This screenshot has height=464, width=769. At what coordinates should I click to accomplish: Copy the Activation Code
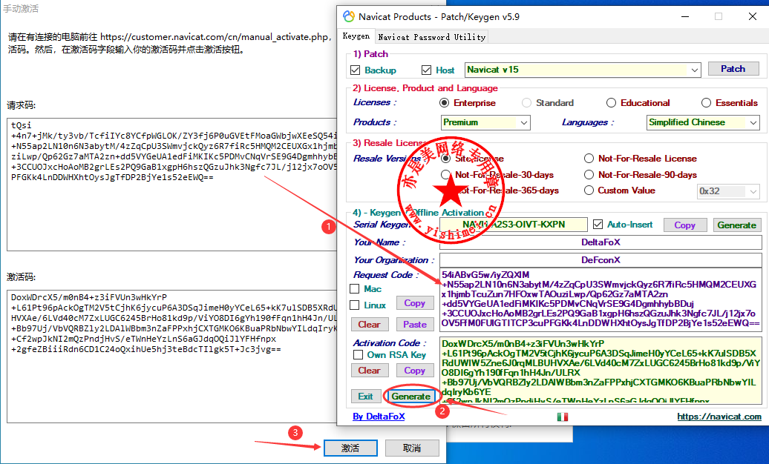(x=414, y=371)
